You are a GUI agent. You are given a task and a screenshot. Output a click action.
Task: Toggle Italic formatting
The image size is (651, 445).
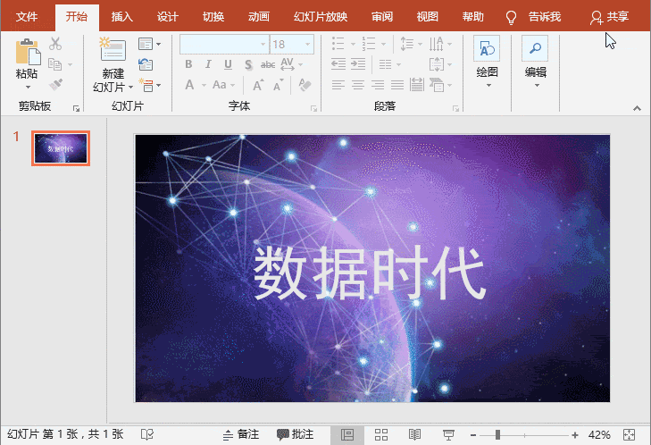(208, 64)
